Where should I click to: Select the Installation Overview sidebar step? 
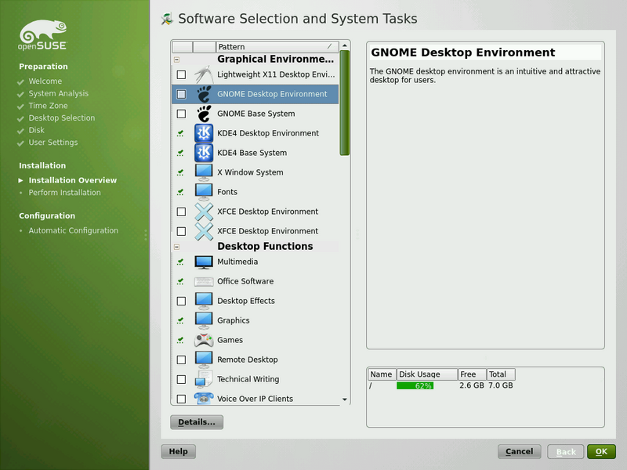(x=72, y=180)
